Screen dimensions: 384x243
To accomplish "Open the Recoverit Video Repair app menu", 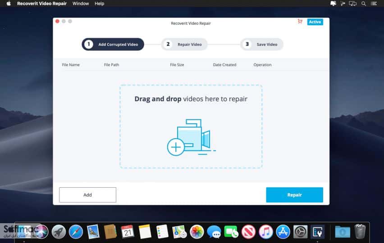I will pos(42,4).
